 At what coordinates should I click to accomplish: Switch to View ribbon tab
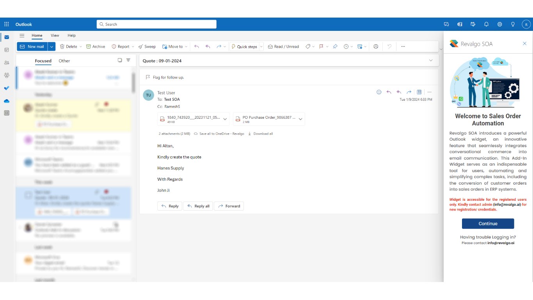55,36
